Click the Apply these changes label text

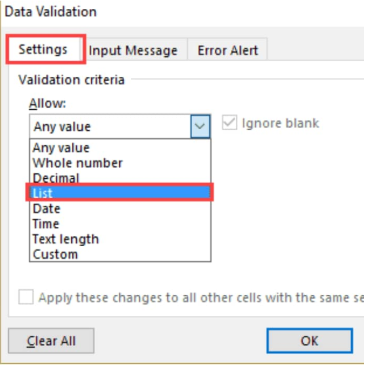pos(202,298)
